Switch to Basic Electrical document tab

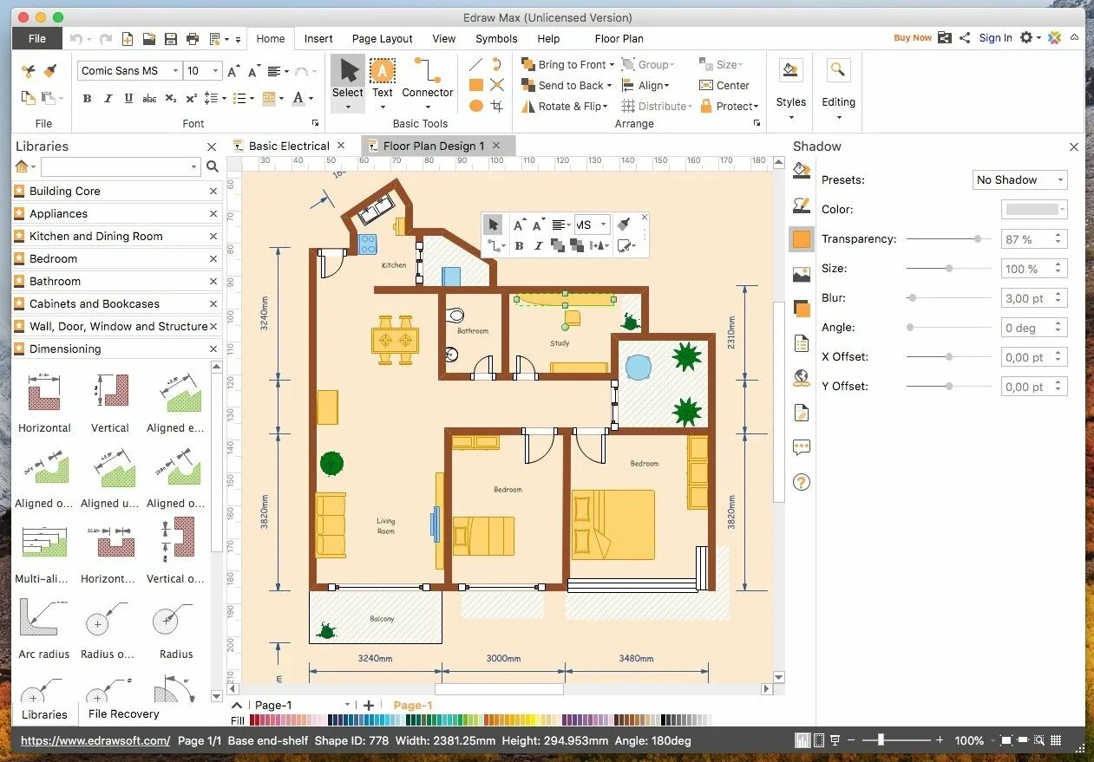289,146
